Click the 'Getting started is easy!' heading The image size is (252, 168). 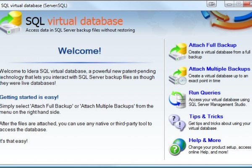pos(29,97)
